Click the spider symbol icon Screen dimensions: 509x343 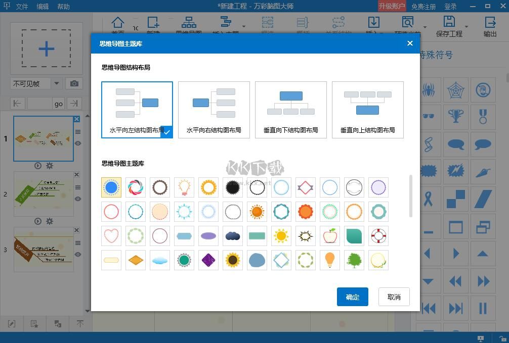(x=429, y=90)
